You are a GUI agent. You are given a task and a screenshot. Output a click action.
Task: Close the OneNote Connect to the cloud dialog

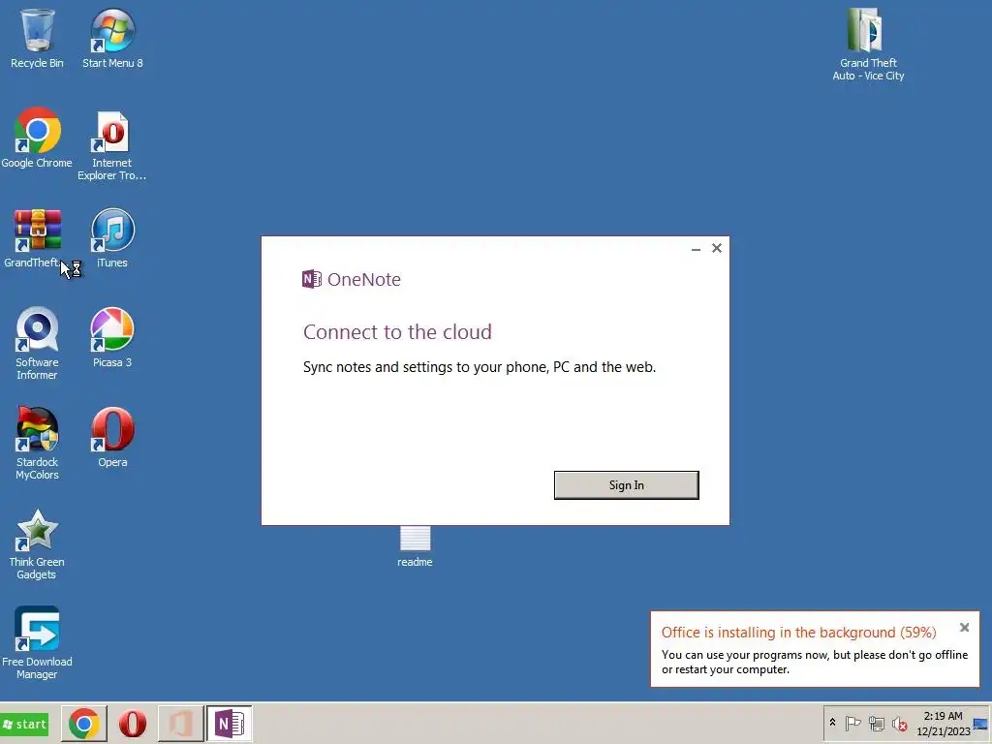(x=717, y=248)
